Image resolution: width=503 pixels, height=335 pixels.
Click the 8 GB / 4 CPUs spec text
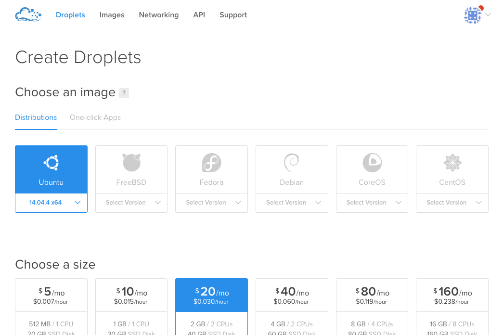coord(372,324)
